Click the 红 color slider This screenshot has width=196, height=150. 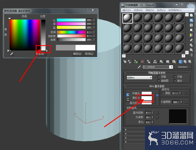71,20
